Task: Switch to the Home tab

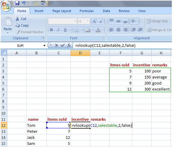Action: (x=22, y=11)
